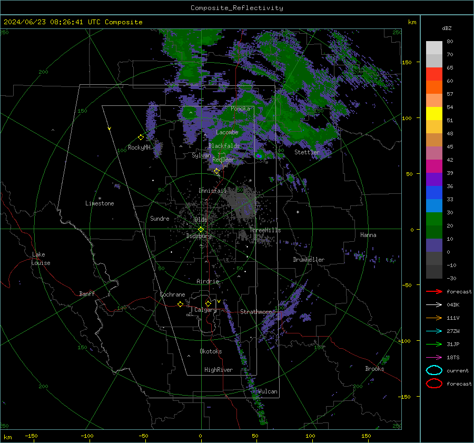
Task: Click the dBZ legend heading
Action: (447, 28)
